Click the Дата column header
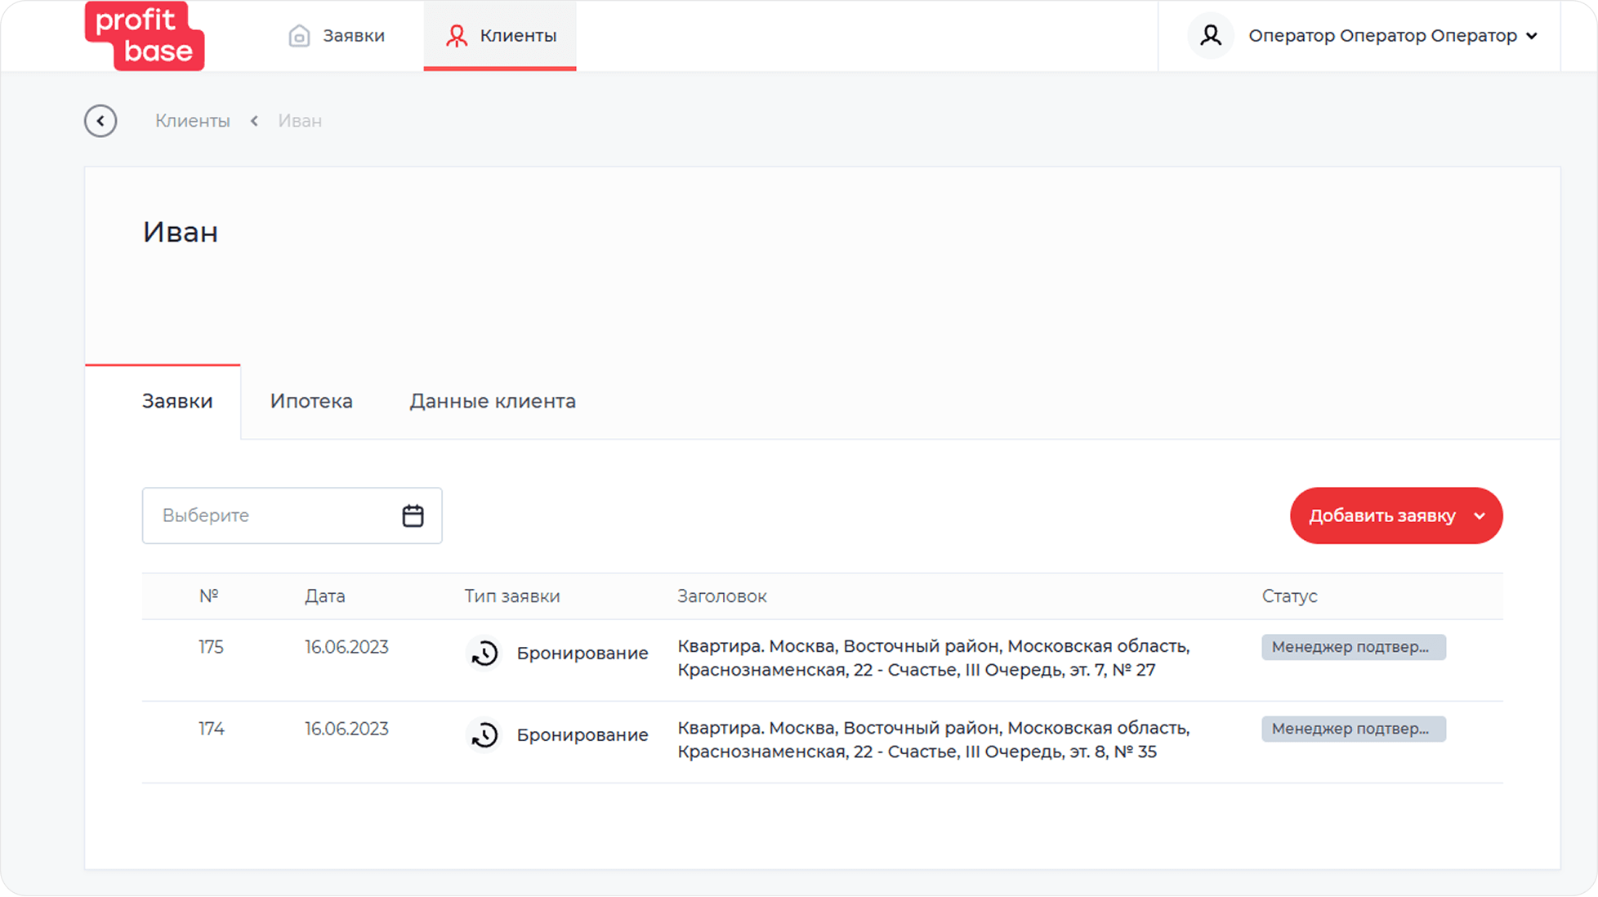Viewport: 1598px width, 897px height. 324,596
